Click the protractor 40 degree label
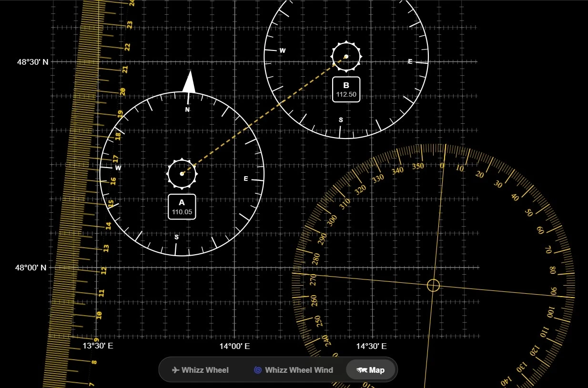The height and width of the screenshot is (388, 588). (515, 197)
